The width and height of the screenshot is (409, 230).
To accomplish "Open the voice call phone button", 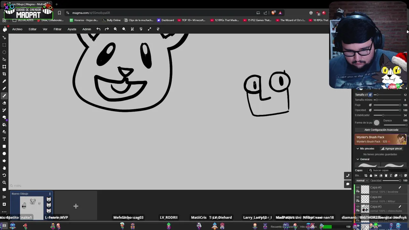I will click(x=348, y=175).
